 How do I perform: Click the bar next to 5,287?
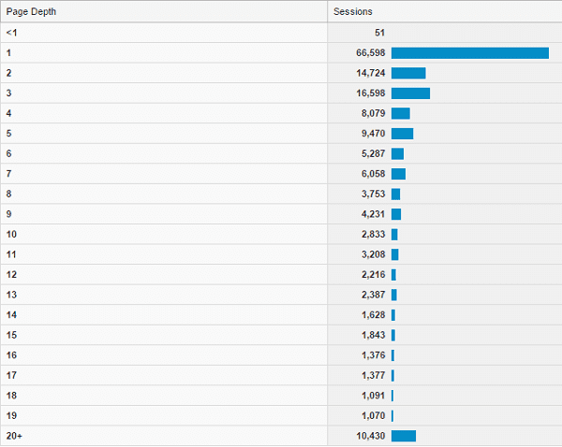tap(397, 154)
